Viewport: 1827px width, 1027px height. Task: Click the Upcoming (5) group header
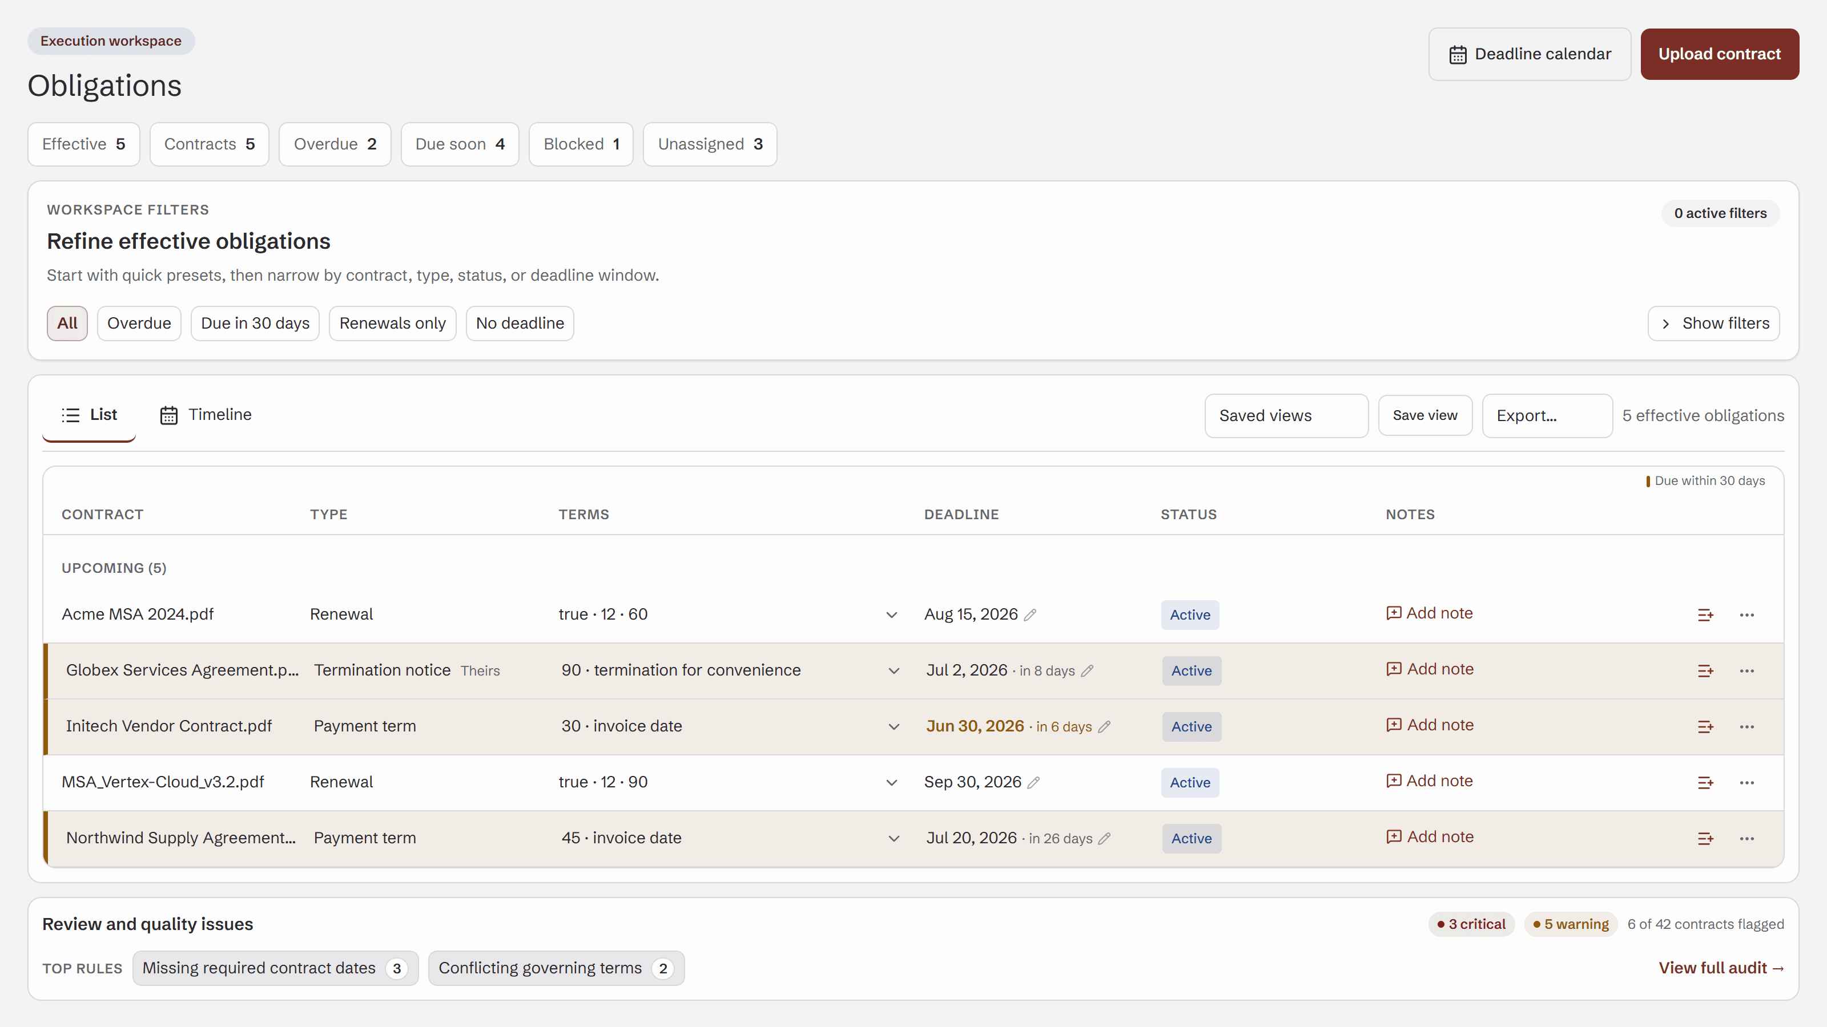[x=114, y=568]
